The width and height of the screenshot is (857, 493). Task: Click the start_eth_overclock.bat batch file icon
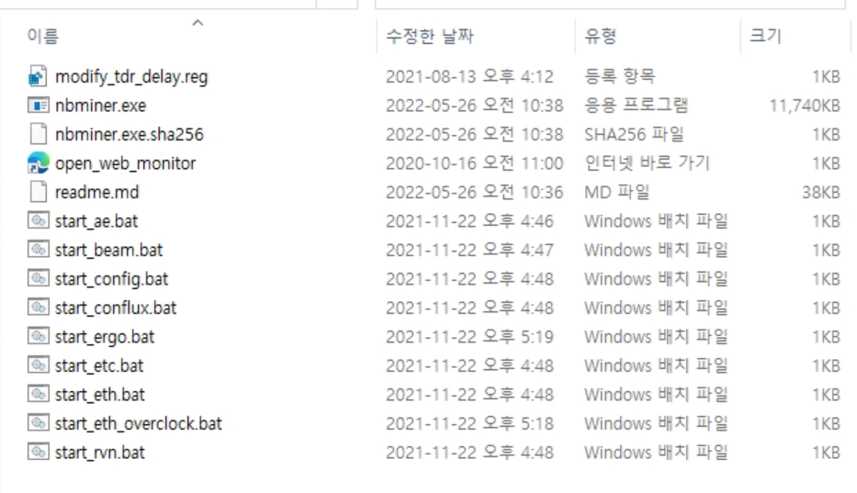pos(38,423)
